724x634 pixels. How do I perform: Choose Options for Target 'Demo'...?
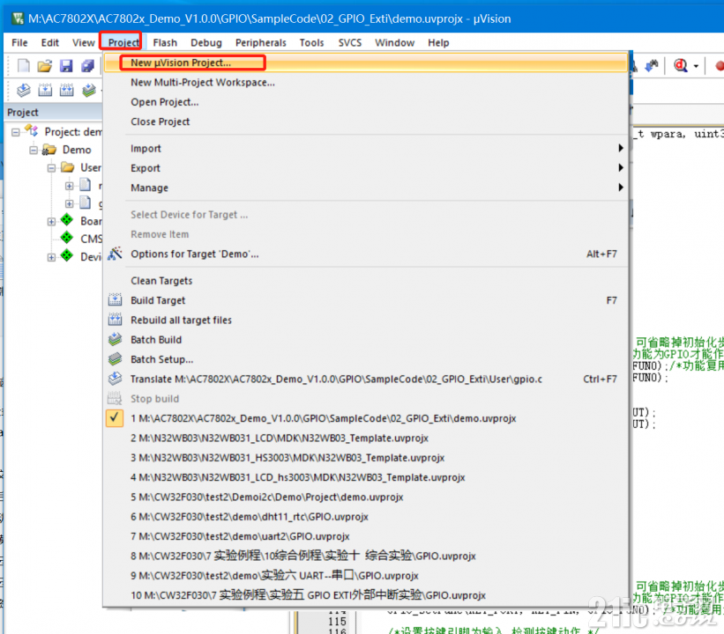(366, 254)
